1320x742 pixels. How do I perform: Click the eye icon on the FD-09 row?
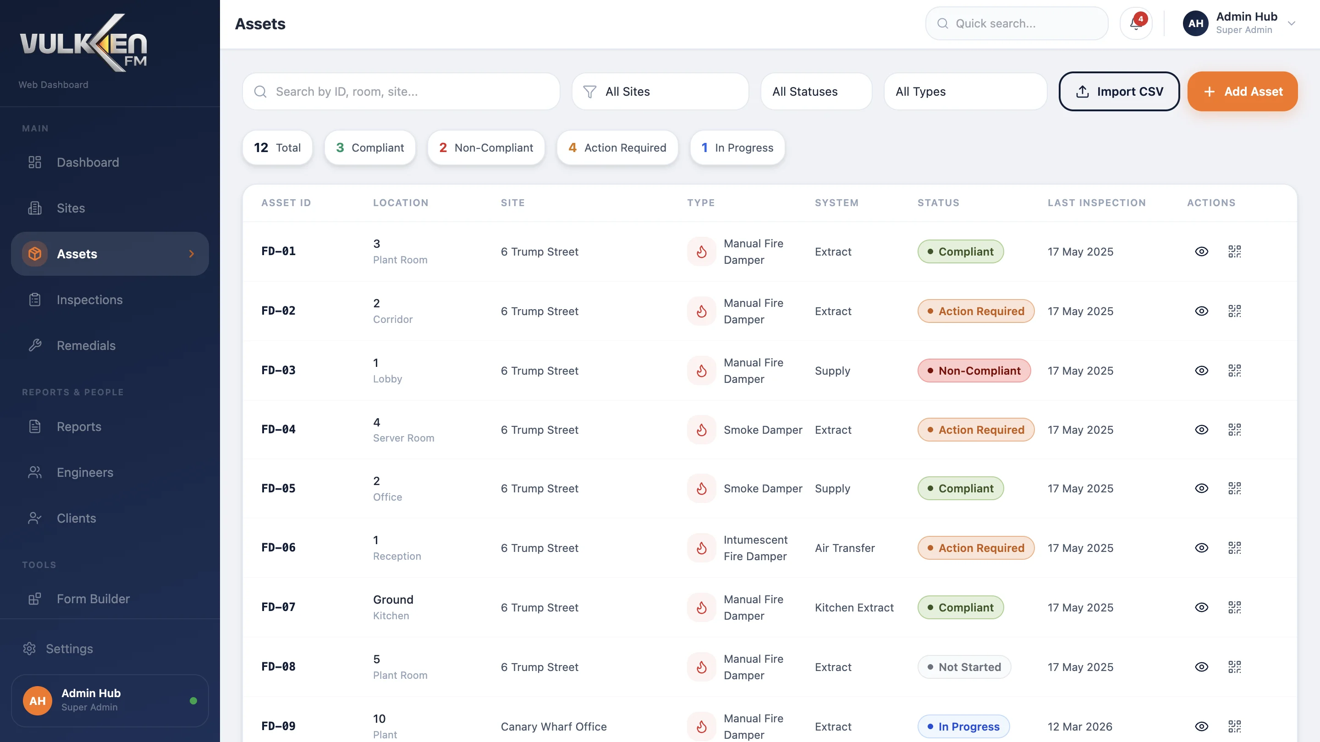click(x=1202, y=726)
